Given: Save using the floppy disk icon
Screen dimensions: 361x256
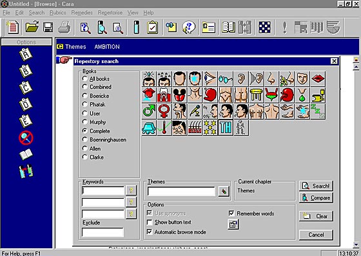Looking at the screenshot, I should click(48, 28).
